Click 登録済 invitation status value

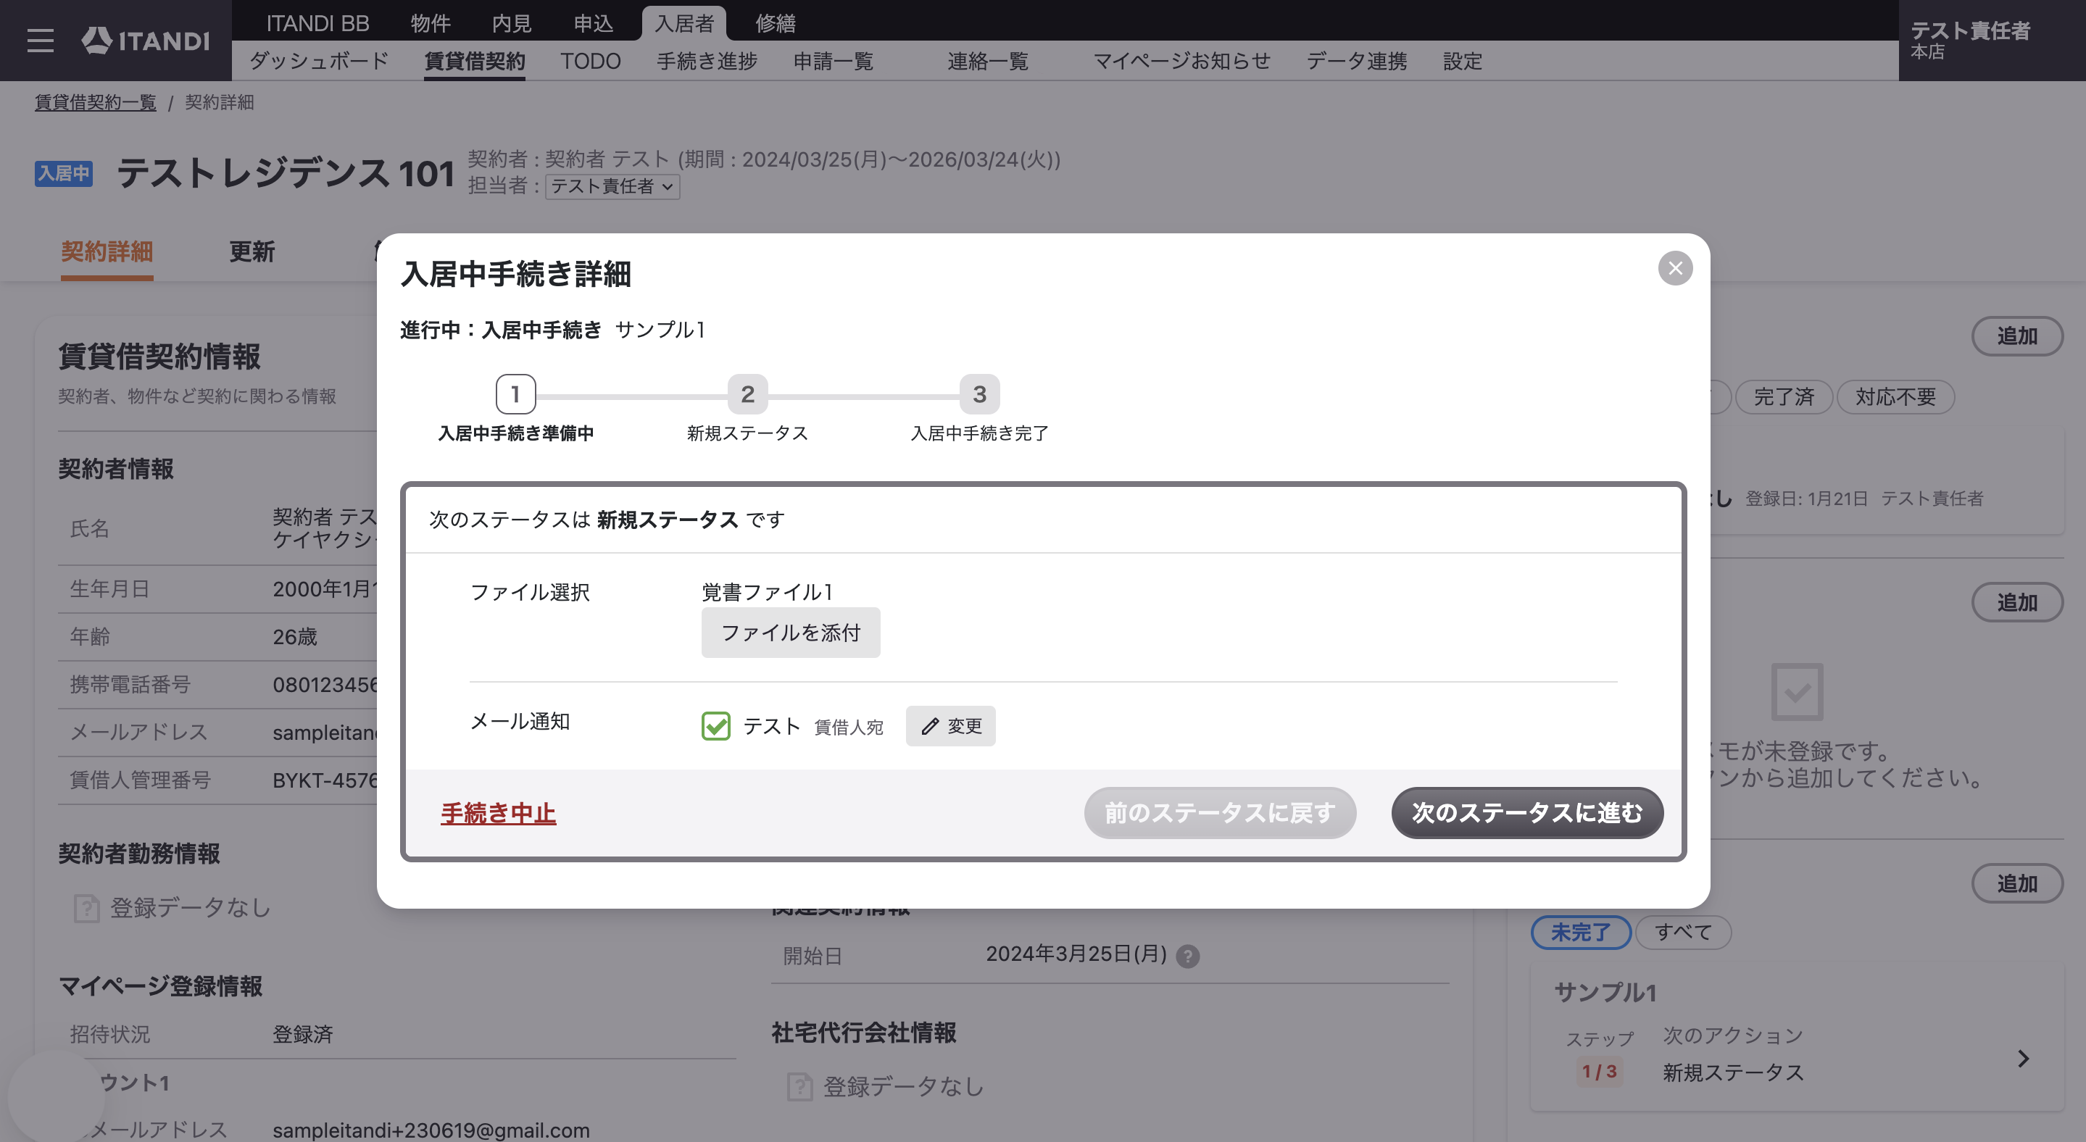pyautogui.click(x=303, y=1034)
